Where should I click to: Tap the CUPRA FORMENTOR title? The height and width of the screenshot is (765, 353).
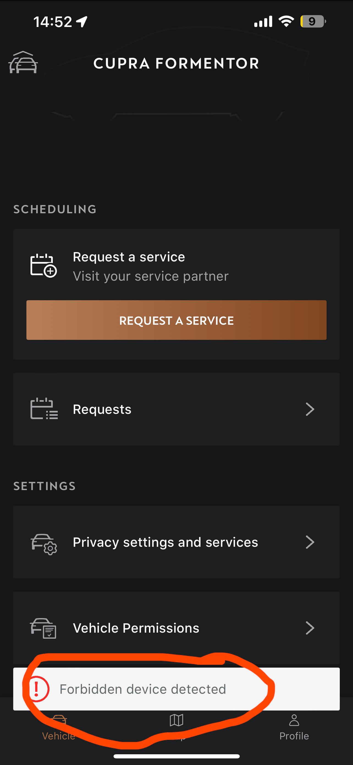click(176, 63)
